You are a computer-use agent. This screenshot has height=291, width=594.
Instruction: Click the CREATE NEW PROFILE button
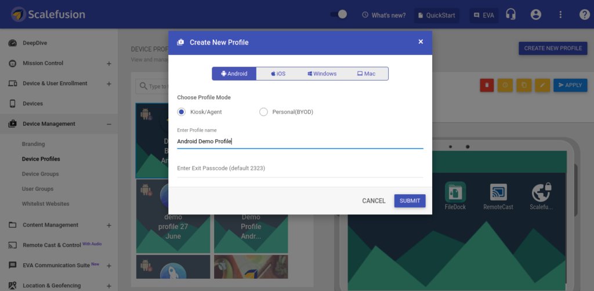[553, 49]
